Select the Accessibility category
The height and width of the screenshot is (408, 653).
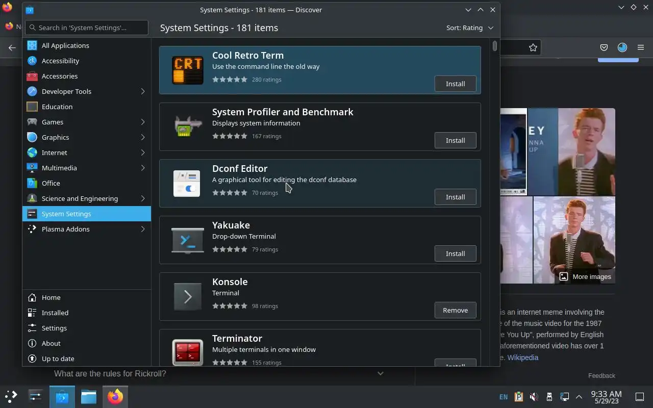coord(87,61)
